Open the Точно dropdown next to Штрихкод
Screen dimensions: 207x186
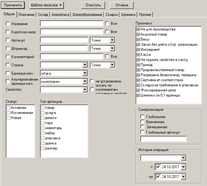click(x=112, y=48)
